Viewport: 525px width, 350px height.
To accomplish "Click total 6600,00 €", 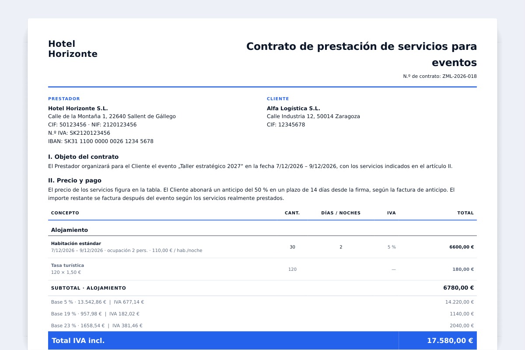I will tap(462, 247).
